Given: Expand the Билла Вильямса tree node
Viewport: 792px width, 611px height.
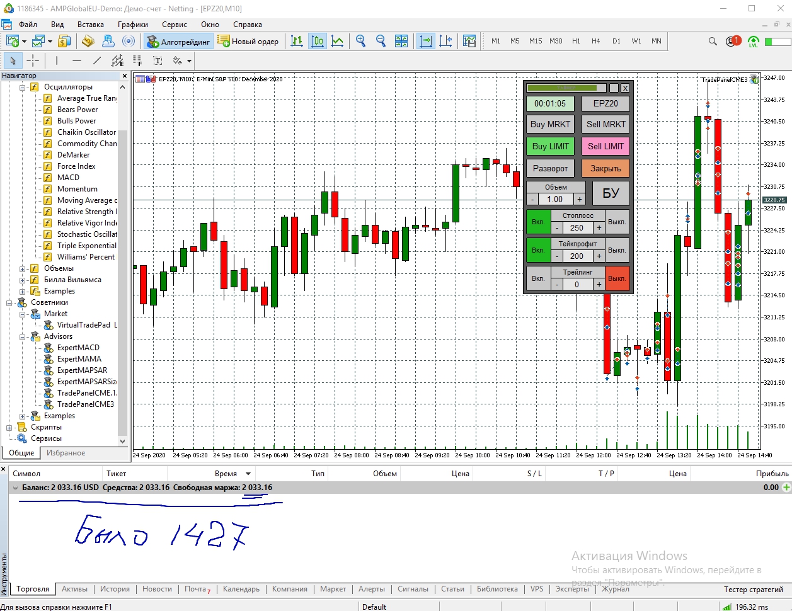Looking at the screenshot, I should click(22, 280).
